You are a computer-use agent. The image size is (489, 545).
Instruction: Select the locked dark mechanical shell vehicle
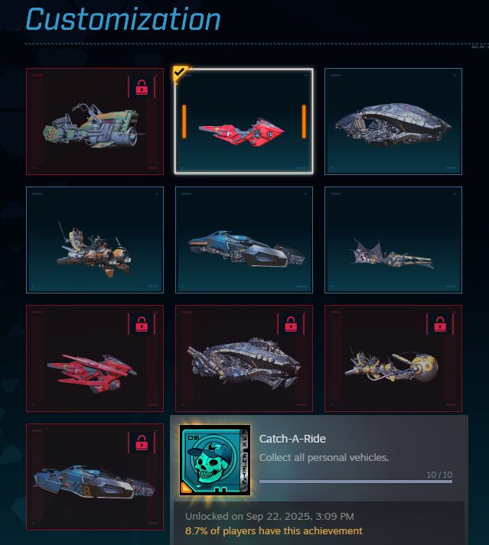244,358
